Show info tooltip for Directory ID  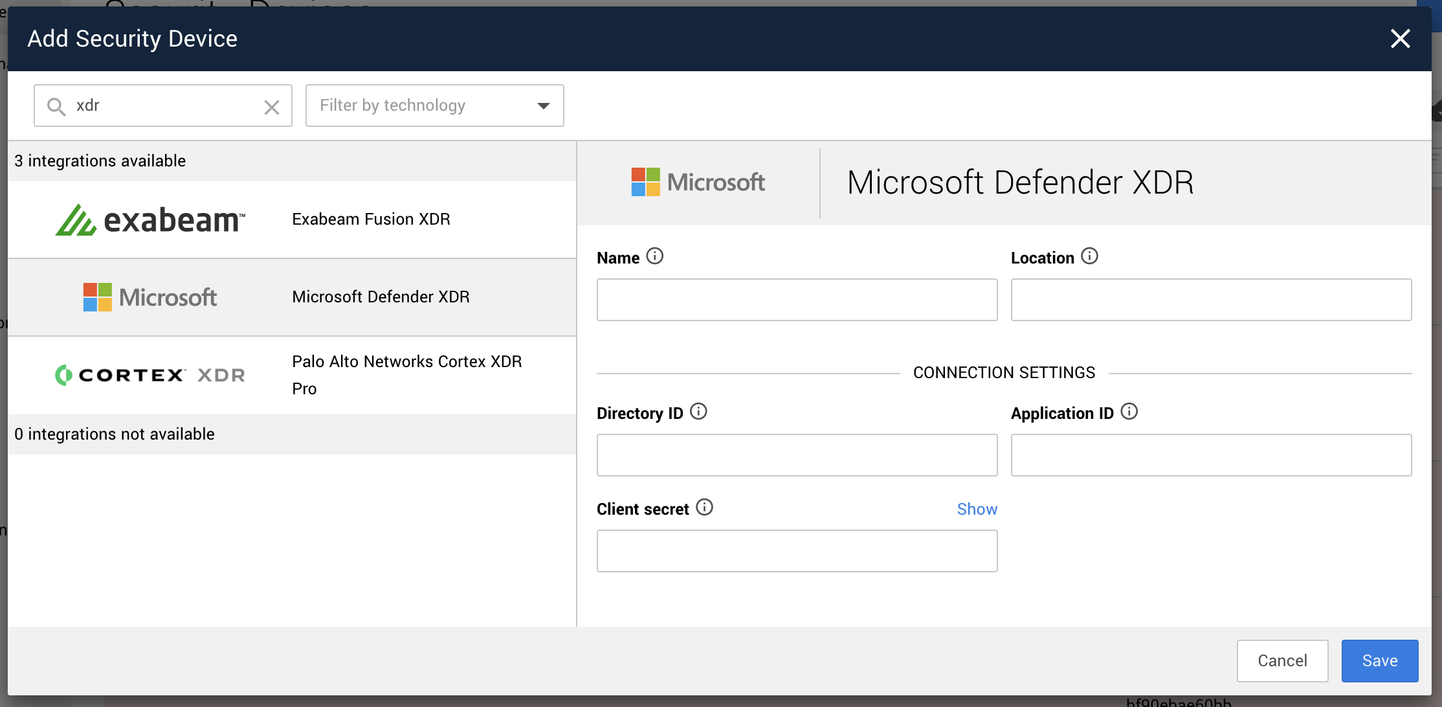699,412
